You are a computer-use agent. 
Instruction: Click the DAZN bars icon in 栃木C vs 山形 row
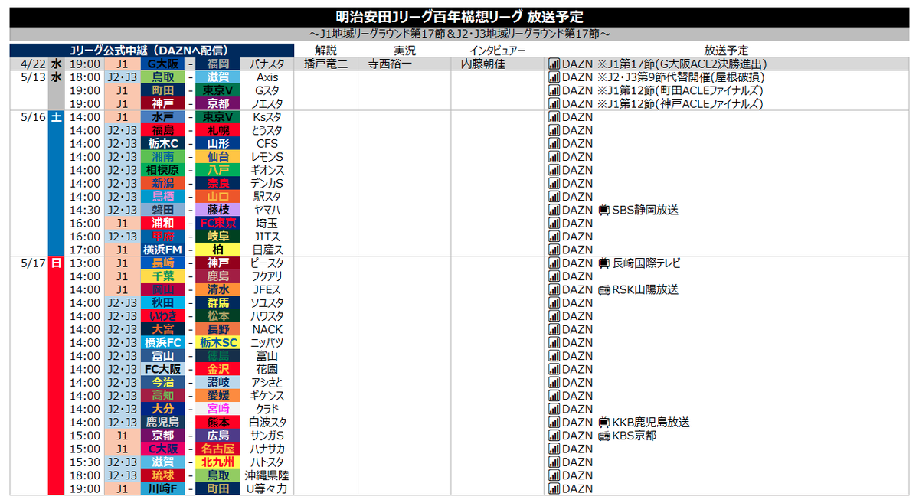pyautogui.click(x=554, y=144)
